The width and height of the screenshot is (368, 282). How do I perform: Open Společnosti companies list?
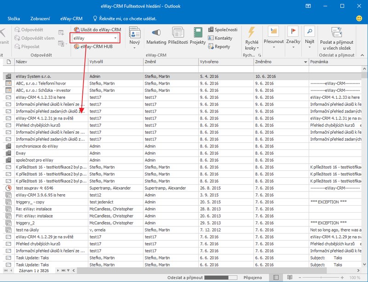click(223, 29)
